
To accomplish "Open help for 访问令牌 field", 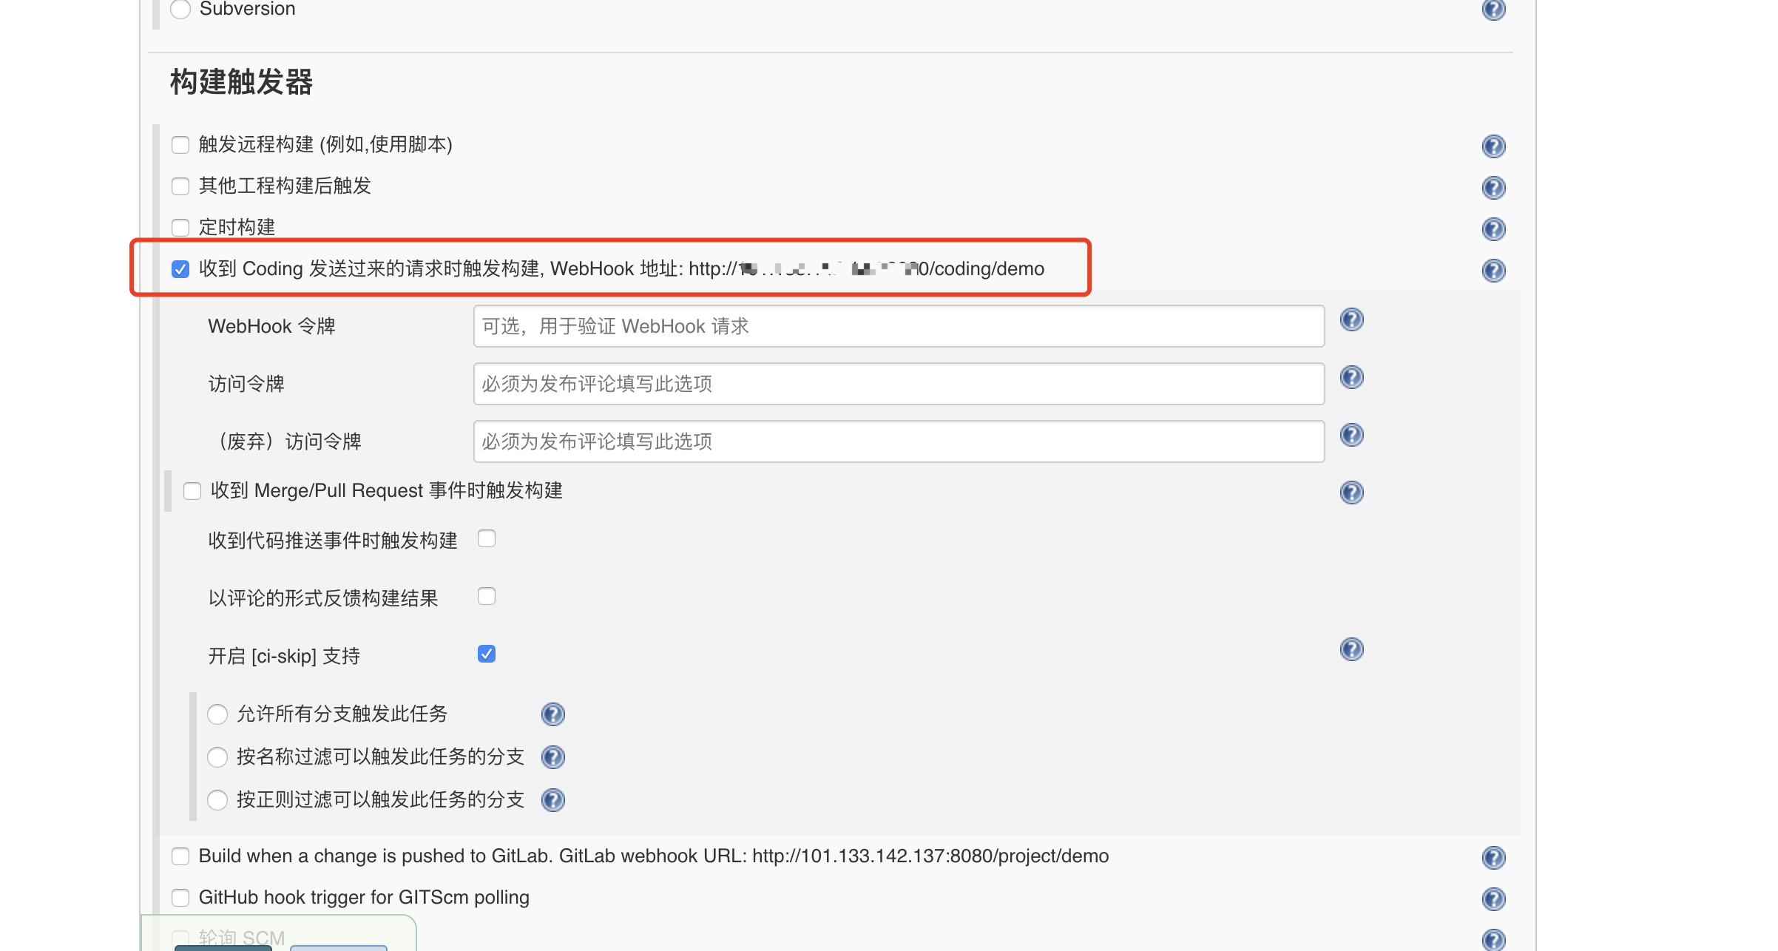I will [x=1351, y=377].
